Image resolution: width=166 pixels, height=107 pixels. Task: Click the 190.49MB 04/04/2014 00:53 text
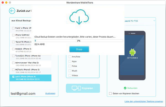click(28, 65)
